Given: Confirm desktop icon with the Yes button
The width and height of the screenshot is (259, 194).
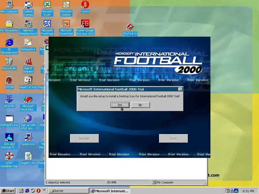Looking at the screenshot, I should tap(120, 105).
